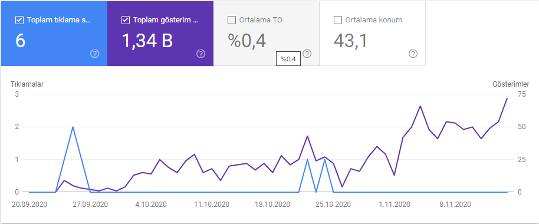This screenshot has width=539, height=224.
Task: Click the Gösterimler axis title
Action: [x=511, y=84]
